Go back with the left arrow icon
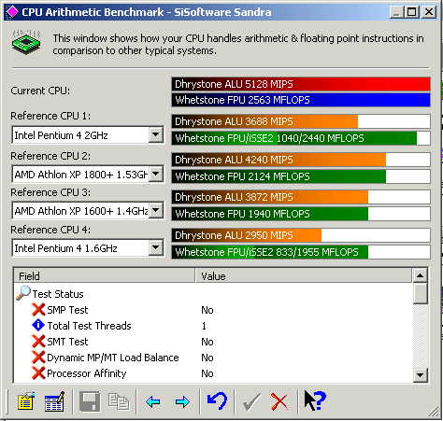The width and height of the screenshot is (443, 421). pyautogui.click(x=152, y=402)
